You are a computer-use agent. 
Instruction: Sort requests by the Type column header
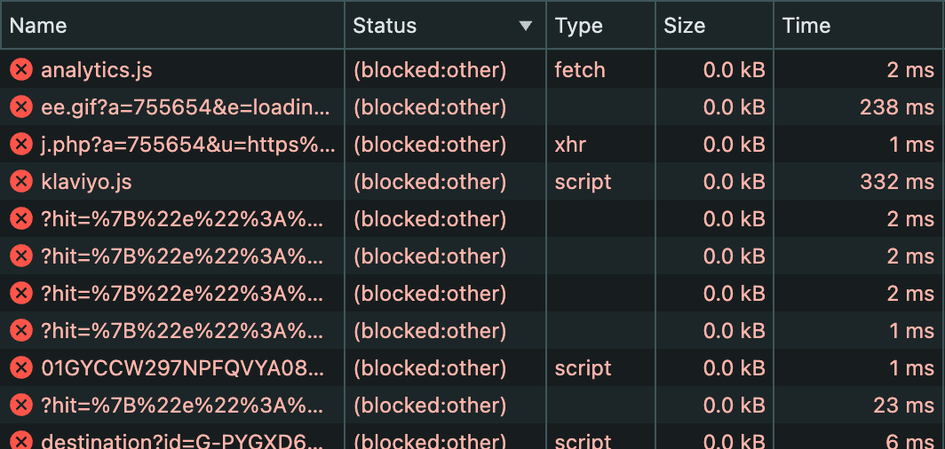pos(578,26)
